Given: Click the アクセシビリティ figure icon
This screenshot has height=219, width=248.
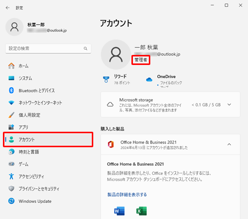Looking at the screenshot, I should click(11, 176).
